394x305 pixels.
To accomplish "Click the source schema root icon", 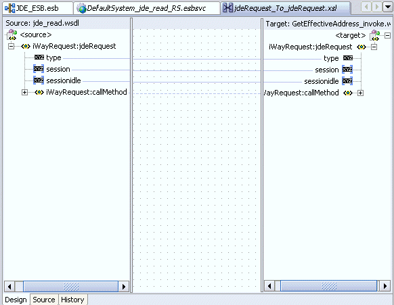I will (12, 34).
